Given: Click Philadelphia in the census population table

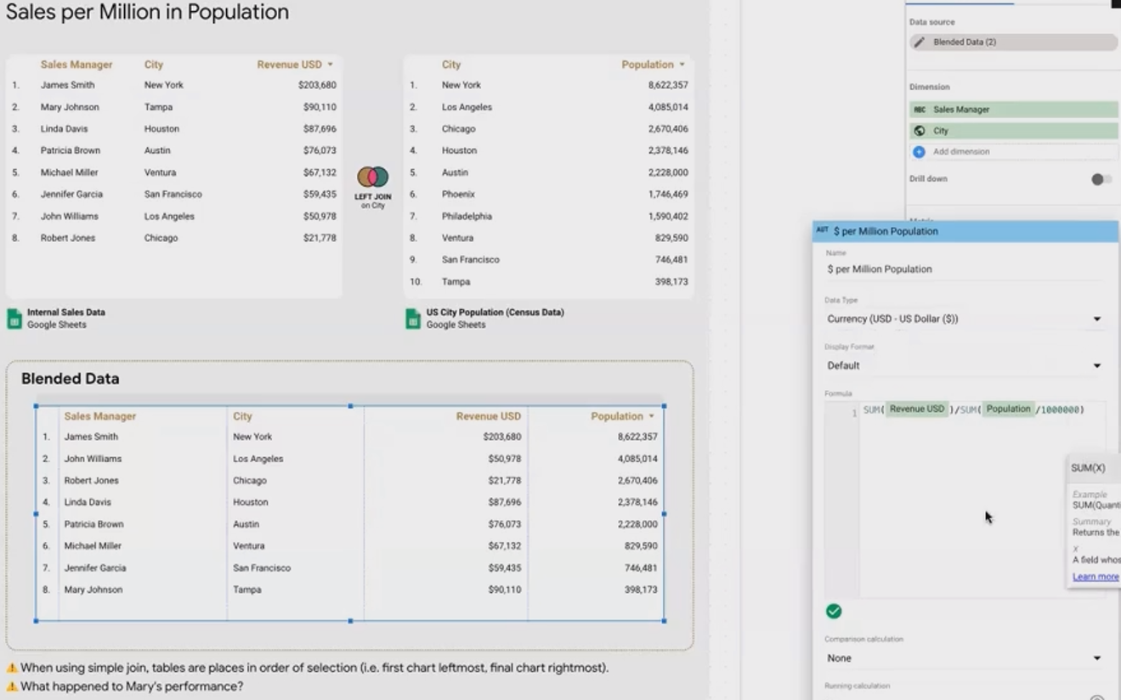Looking at the screenshot, I should [x=467, y=217].
